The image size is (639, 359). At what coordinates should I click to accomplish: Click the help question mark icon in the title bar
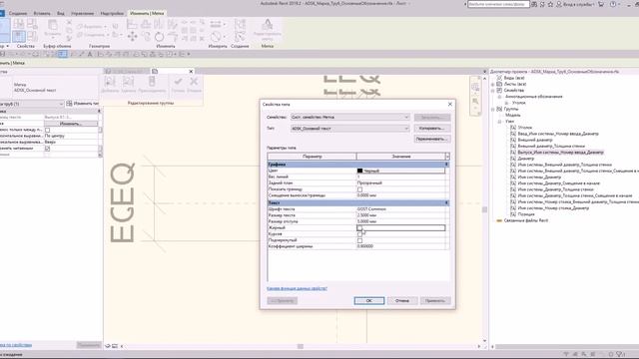(613, 4)
